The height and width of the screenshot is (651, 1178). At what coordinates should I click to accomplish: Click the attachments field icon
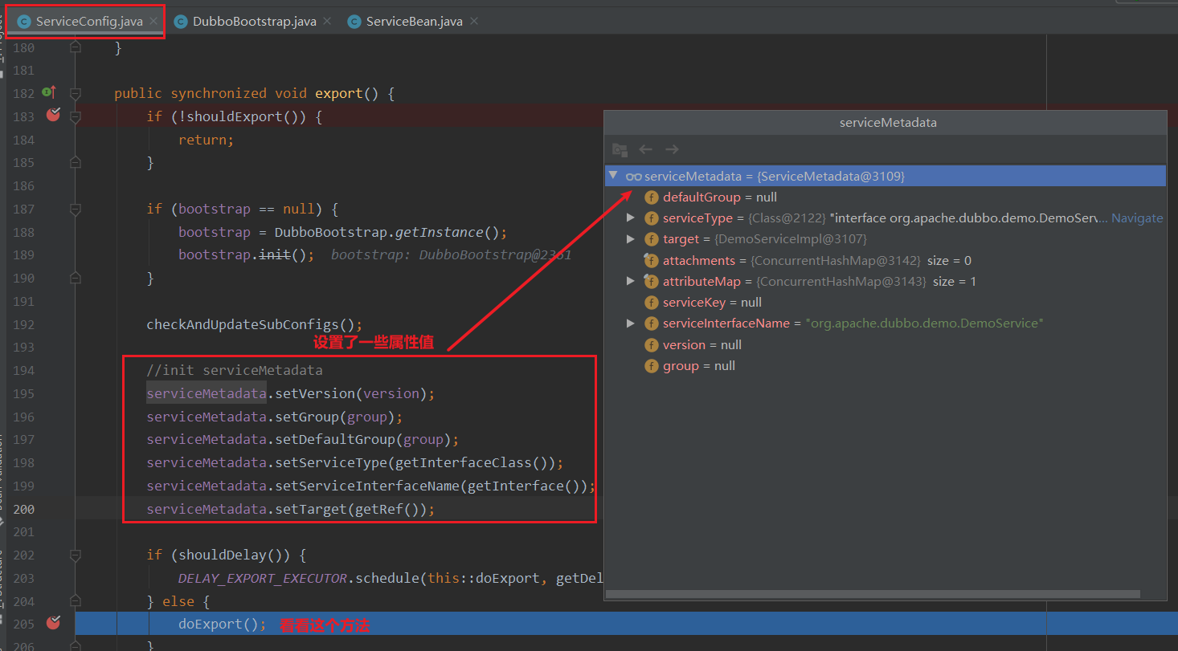pos(652,260)
